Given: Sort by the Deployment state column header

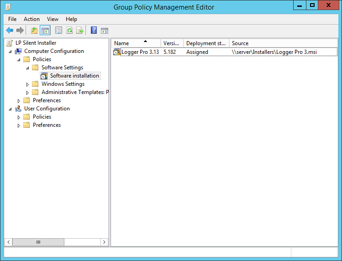Looking at the screenshot, I should pos(206,43).
